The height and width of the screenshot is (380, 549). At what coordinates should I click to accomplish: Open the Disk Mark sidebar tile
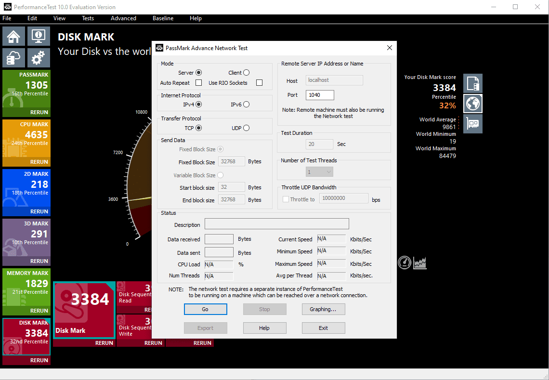pos(26,337)
